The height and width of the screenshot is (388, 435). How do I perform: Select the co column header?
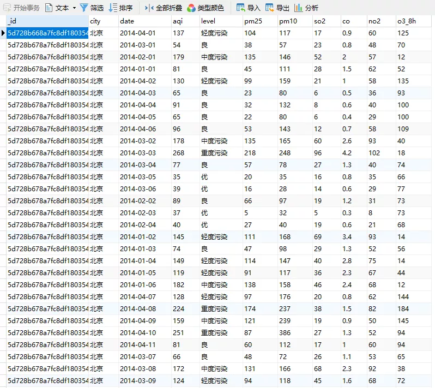(354, 21)
